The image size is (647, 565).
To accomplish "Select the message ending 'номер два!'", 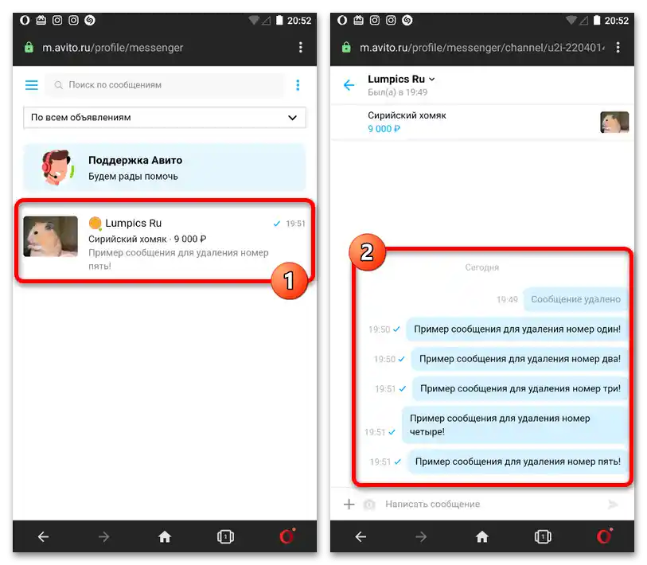I will pyautogui.click(x=520, y=359).
